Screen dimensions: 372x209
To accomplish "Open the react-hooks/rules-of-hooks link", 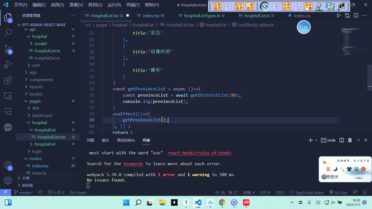I will [x=200, y=153].
